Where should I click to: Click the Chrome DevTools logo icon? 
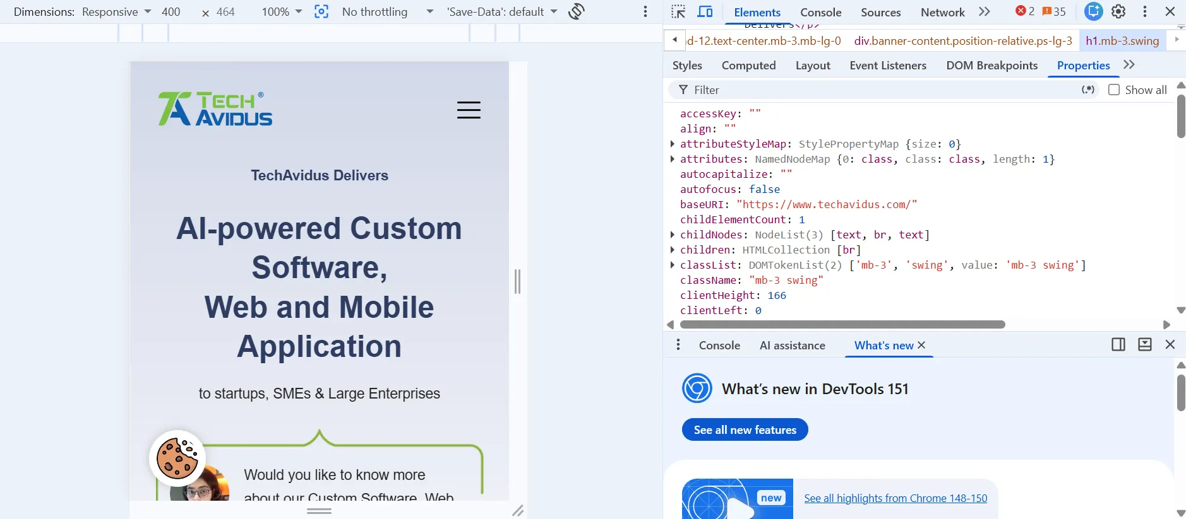(697, 388)
